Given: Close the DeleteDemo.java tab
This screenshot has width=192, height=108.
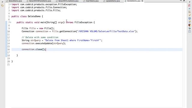Looking at the screenshot, I should (142, 1).
